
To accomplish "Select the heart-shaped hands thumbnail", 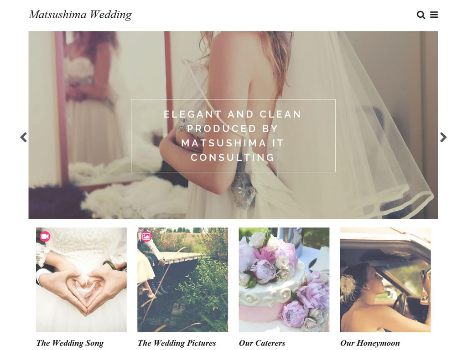I will [81, 280].
